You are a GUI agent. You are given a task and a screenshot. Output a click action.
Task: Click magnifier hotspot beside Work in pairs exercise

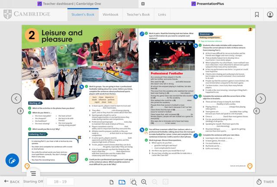[x=142, y=34]
